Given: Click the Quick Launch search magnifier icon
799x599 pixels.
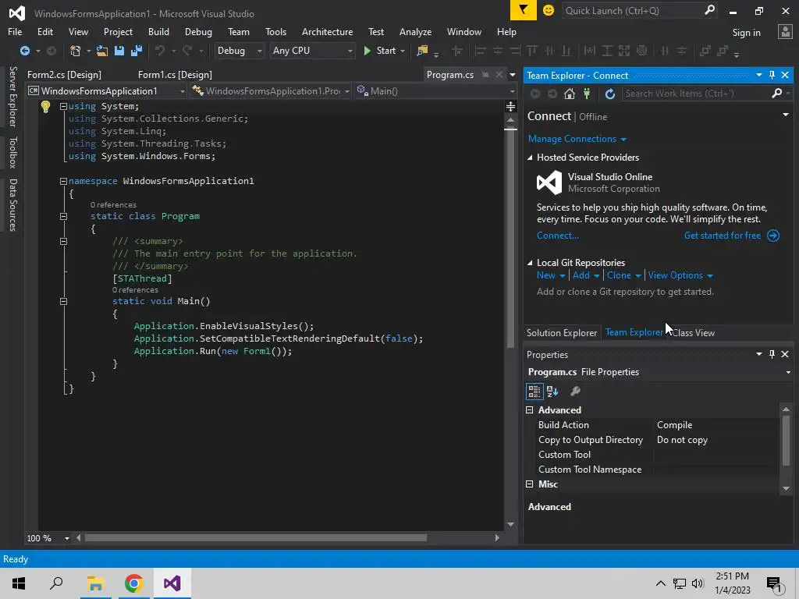Looking at the screenshot, I should click(709, 10).
